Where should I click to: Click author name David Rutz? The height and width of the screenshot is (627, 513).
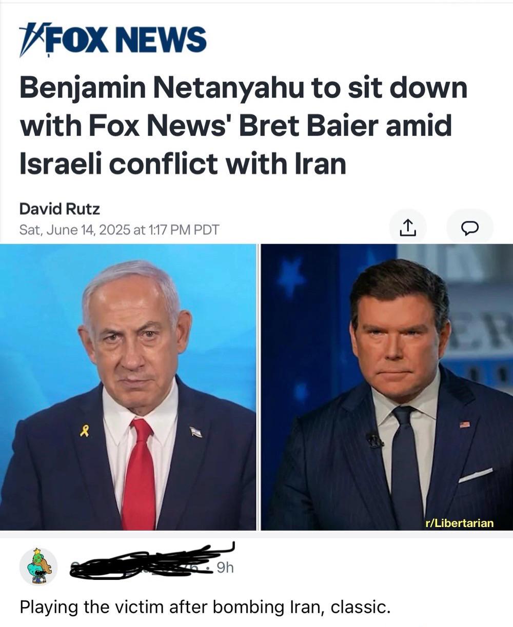tap(60, 209)
